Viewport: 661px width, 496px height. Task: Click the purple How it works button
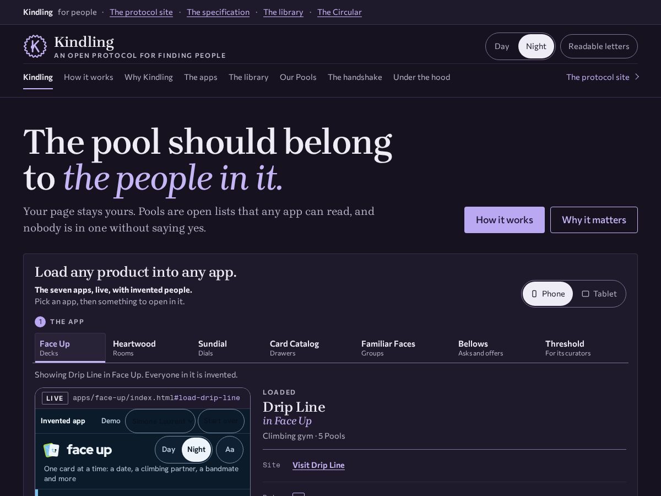tap(505, 220)
